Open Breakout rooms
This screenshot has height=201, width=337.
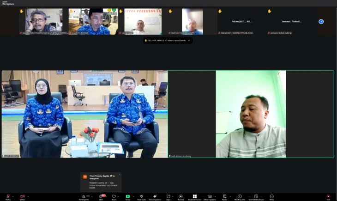(195, 196)
